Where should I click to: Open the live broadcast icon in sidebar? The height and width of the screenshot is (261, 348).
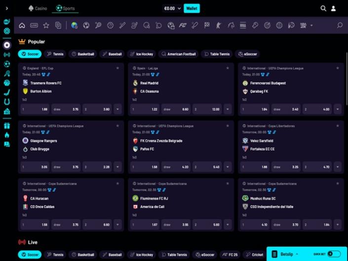coord(7,55)
